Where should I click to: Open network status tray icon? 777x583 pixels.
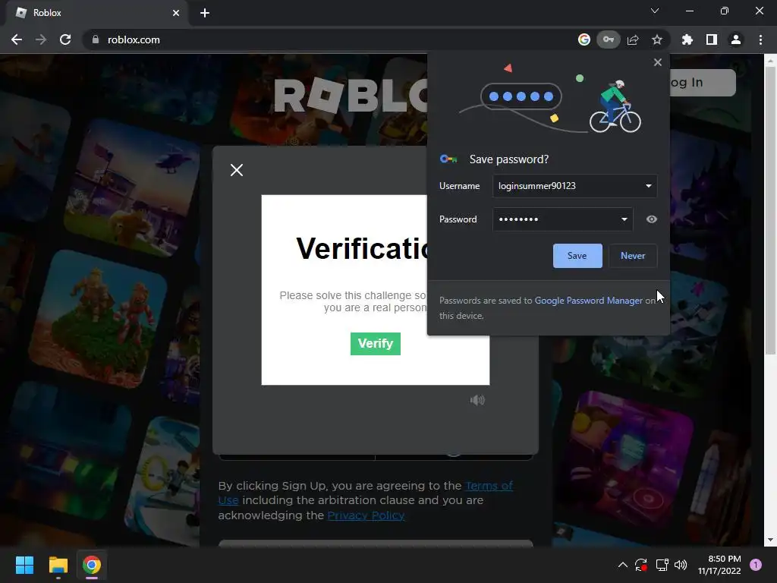(662, 565)
